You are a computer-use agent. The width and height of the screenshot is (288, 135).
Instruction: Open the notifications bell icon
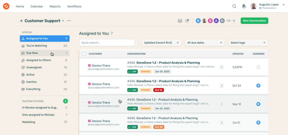coord(244,6)
